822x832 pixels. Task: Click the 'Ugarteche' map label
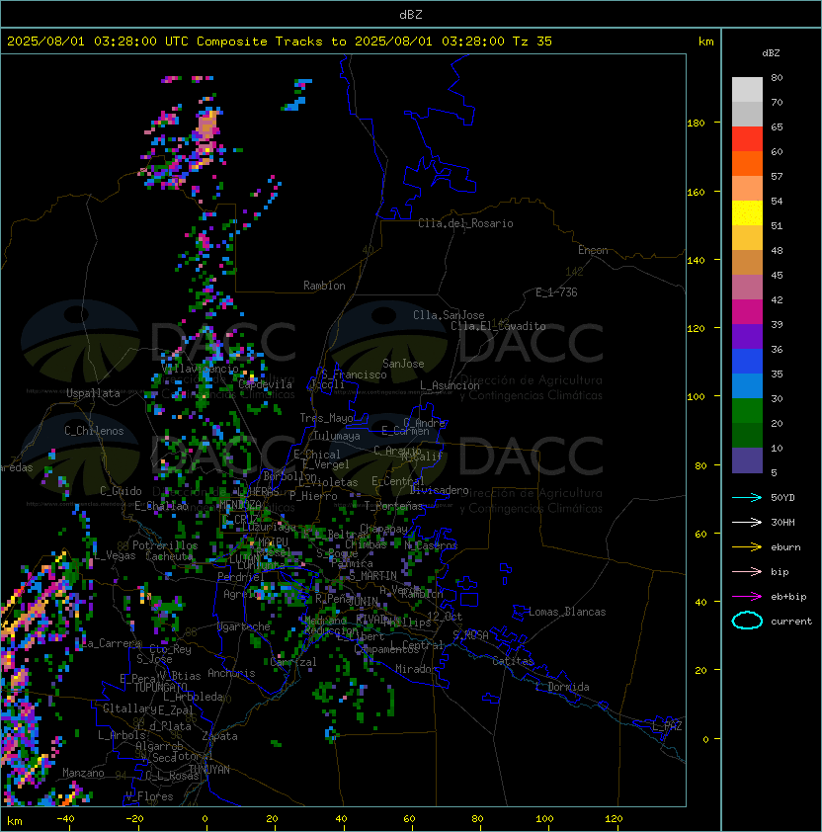(x=244, y=626)
